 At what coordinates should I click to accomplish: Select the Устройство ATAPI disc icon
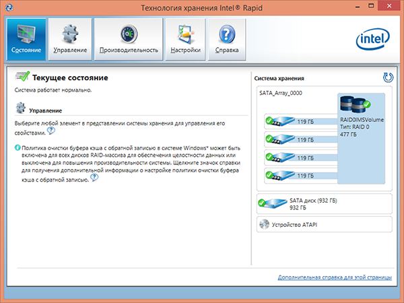click(265, 224)
